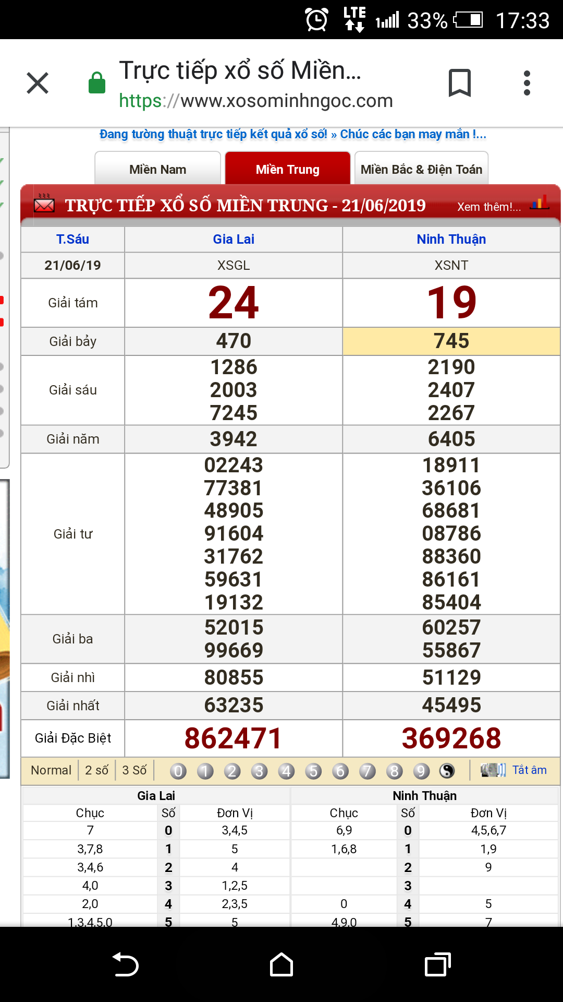Show last 3 Số digits mode
The width and height of the screenshot is (563, 1002).
point(134,770)
